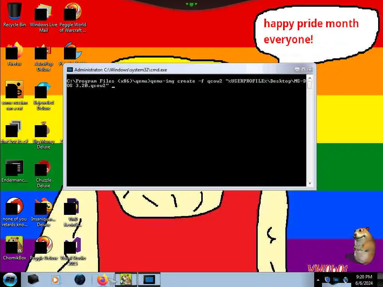Select the Insaniquarium Deluxe desktop icon
This screenshot has width=383, height=287.
point(43,212)
